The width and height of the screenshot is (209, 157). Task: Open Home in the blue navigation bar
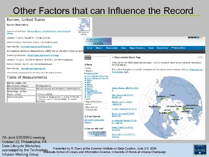pyautogui.click(x=90, y=48)
